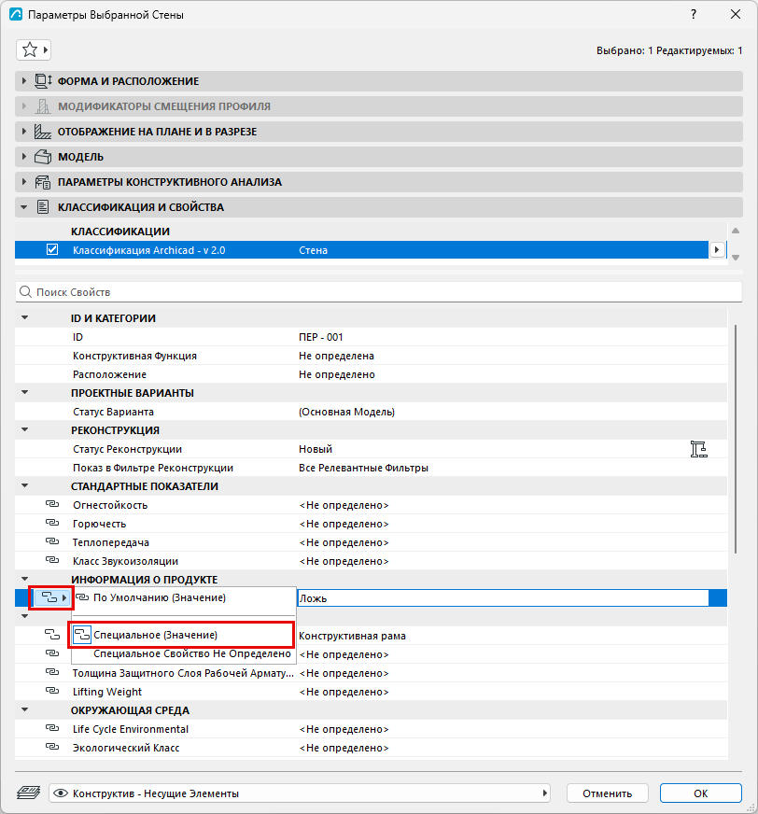Click the link icon next to Life Cycle Environmental
The image size is (758, 814).
click(x=52, y=728)
